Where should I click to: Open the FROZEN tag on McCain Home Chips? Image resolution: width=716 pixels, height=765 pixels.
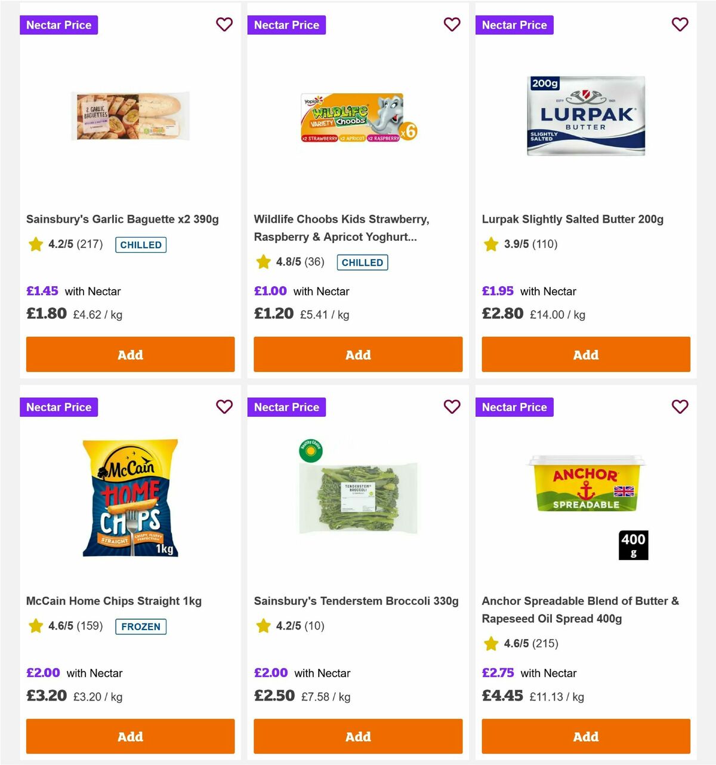click(141, 627)
